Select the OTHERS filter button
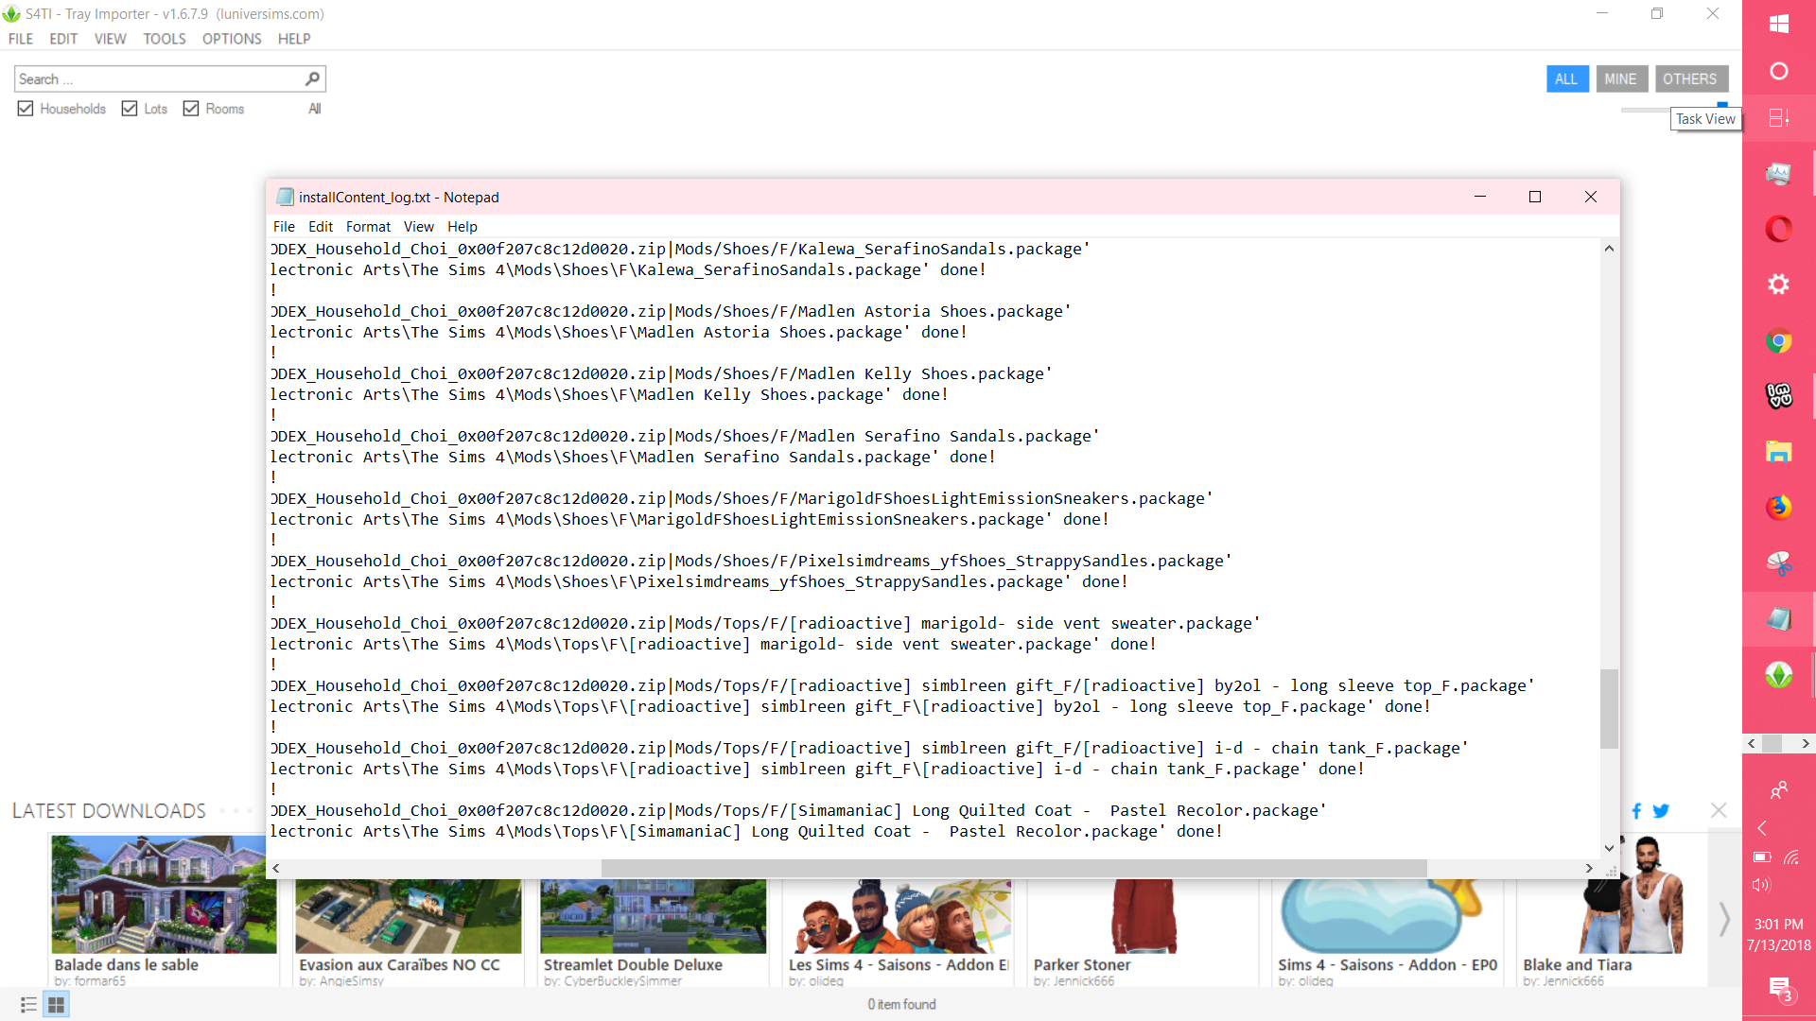 click(x=1690, y=78)
